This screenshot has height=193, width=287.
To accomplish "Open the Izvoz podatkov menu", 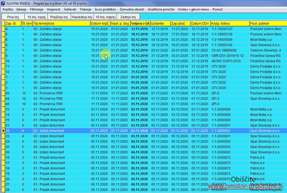I will click(x=105, y=9).
